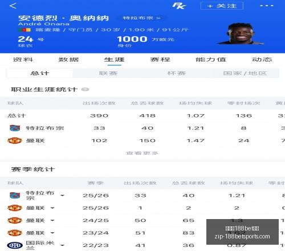Screen dimensions: 285x251
Task: Expand career list via 查看更多
Action: tap(142, 153)
